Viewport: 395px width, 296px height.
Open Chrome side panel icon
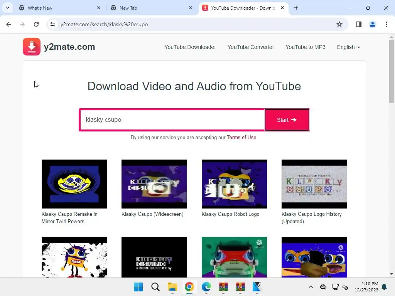click(358, 24)
